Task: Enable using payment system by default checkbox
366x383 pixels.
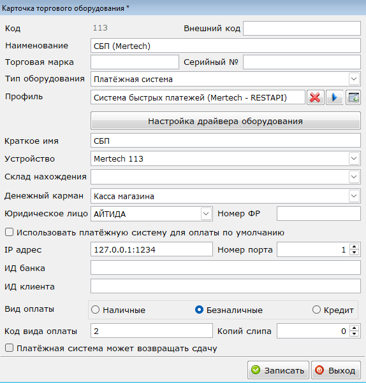Action: coord(10,232)
